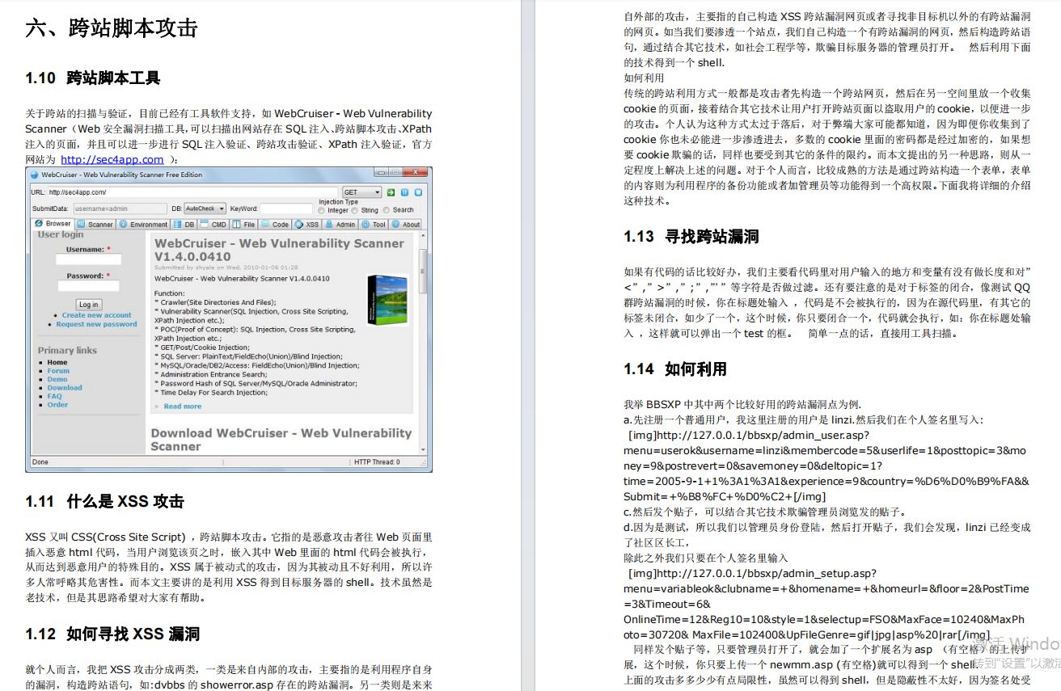Select the Integer injection type radio
The image size is (1061, 691).
[x=322, y=209]
